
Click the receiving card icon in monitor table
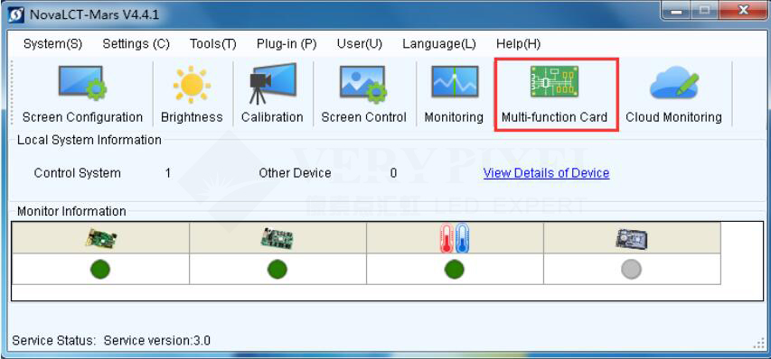pyautogui.click(x=277, y=238)
